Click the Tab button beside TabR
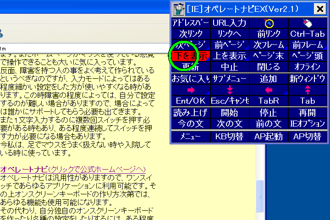This screenshot has height=220, width=330. tap(308, 101)
